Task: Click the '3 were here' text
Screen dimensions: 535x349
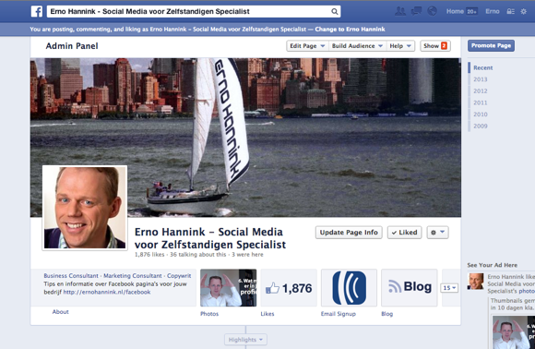Action: click(247, 255)
